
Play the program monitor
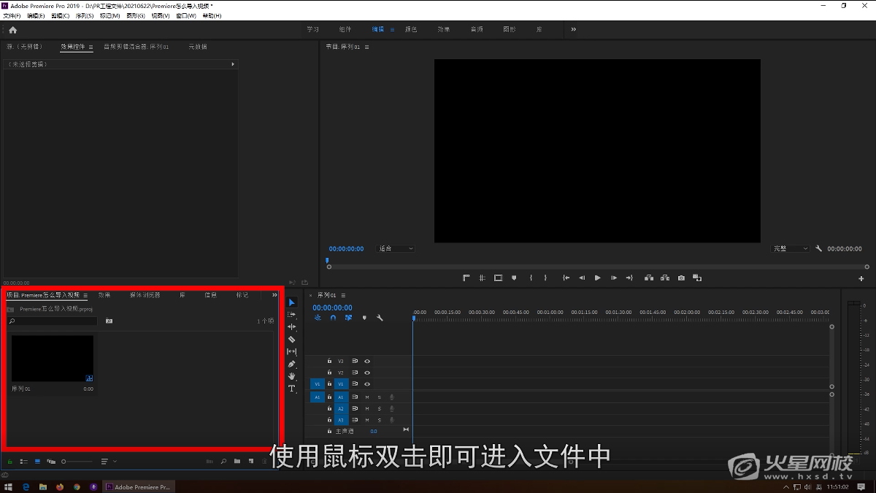598,278
